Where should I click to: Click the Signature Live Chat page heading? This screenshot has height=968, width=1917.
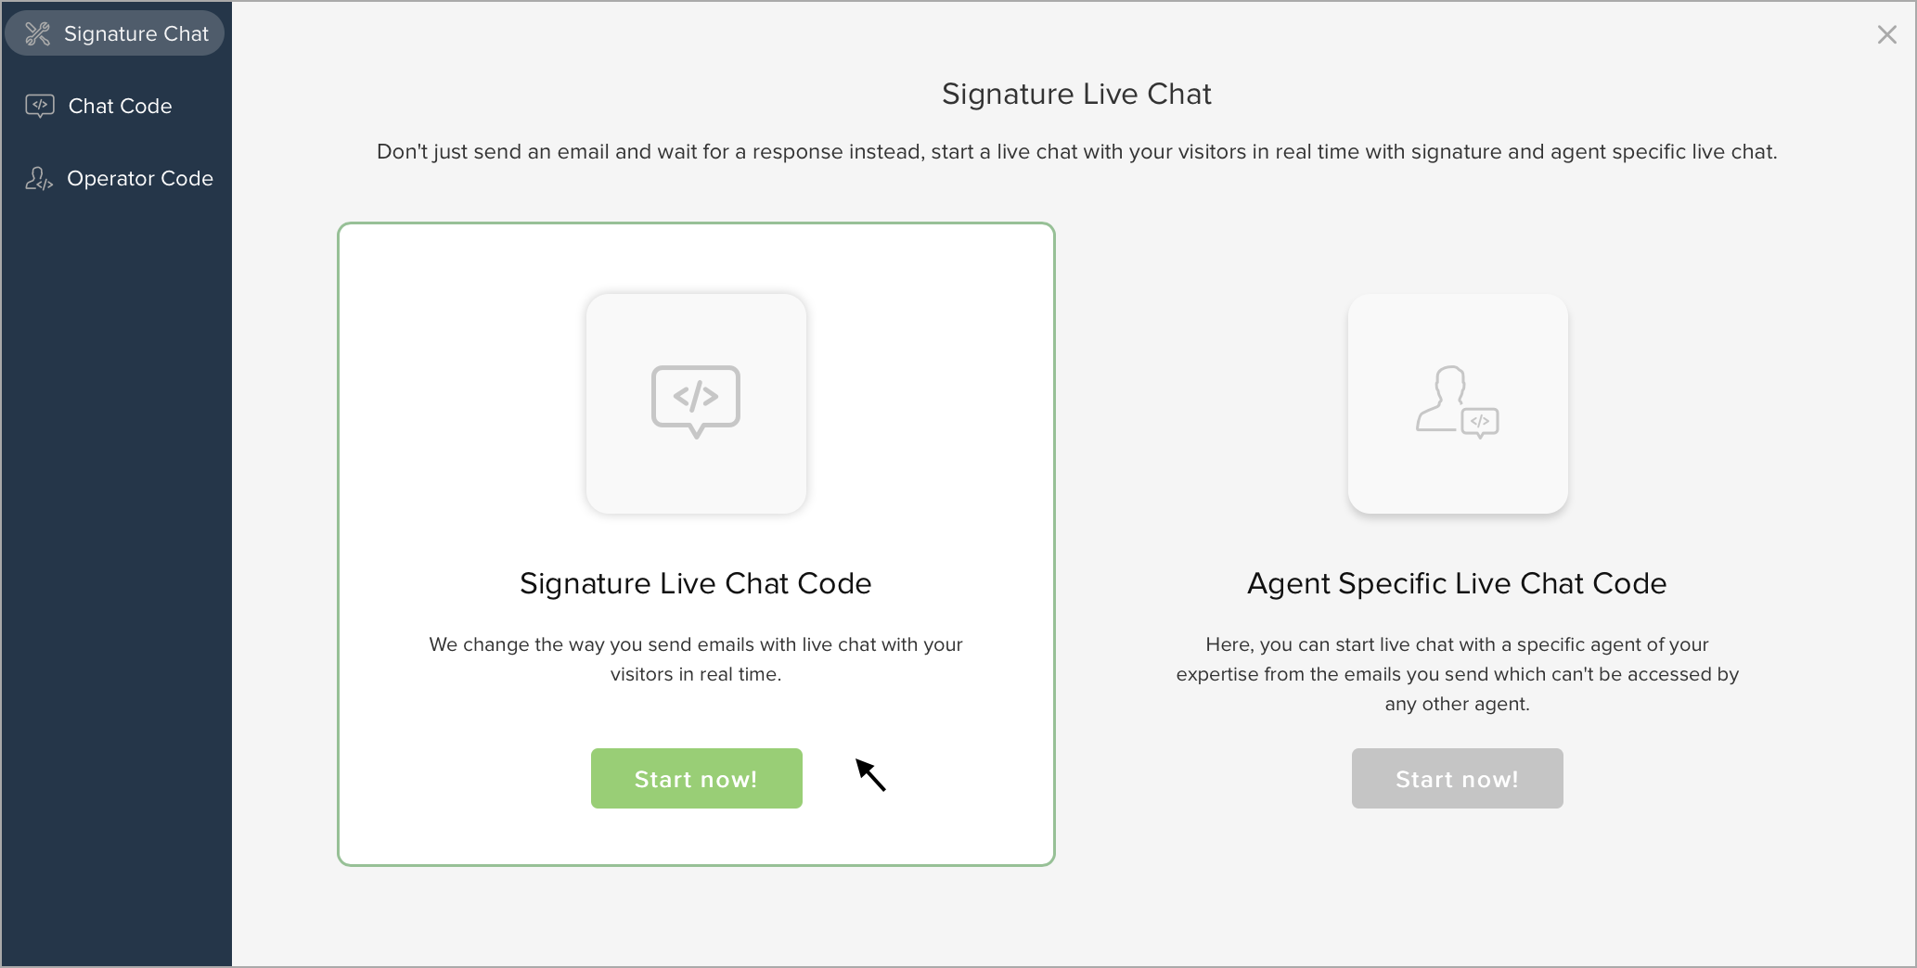(x=1076, y=94)
